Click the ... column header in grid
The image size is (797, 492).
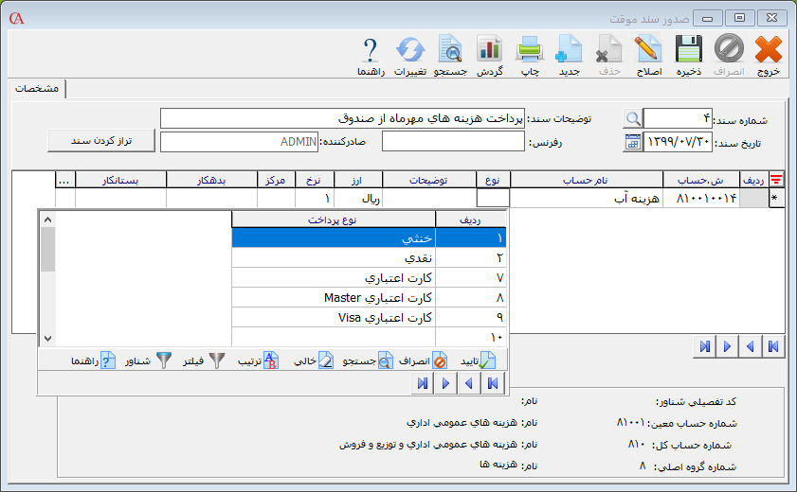(x=65, y=180)
